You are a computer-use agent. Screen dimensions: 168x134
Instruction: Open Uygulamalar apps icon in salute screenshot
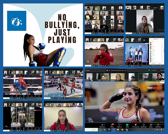tap(143, 125)
